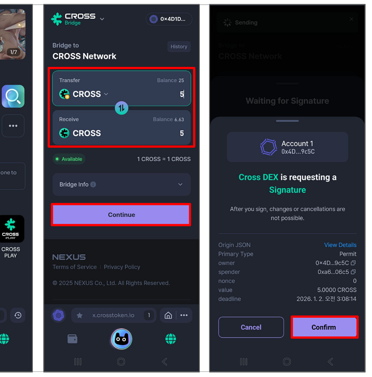Open browser tab count indicator
The height and width of the screenshot is (377, 372).
(x=149, y=315)
